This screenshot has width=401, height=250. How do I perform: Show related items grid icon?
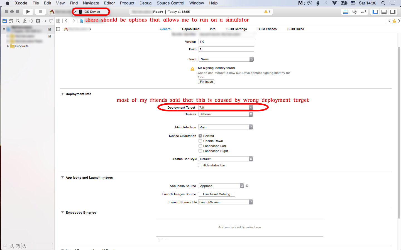tap(58, 21)
